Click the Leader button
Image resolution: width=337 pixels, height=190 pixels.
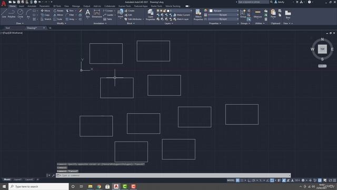point(108,15)
